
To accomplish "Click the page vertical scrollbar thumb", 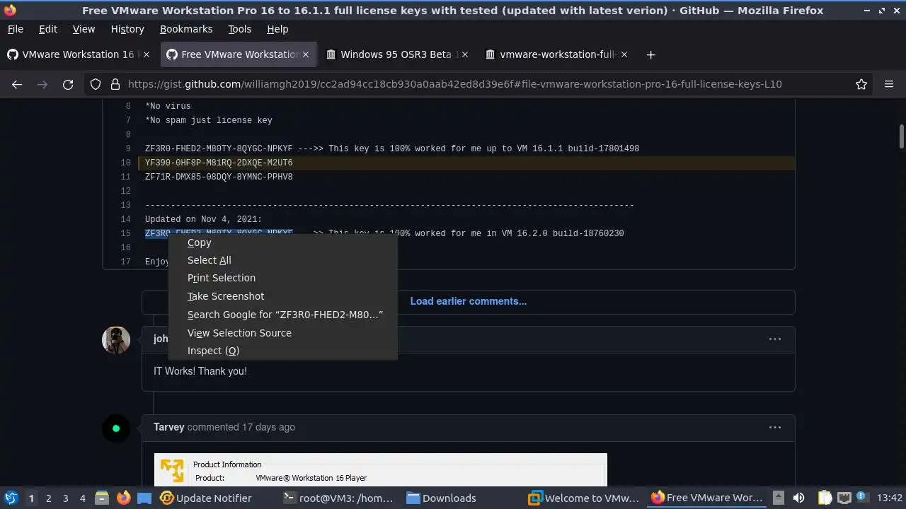I will click(x=901, y=136).
